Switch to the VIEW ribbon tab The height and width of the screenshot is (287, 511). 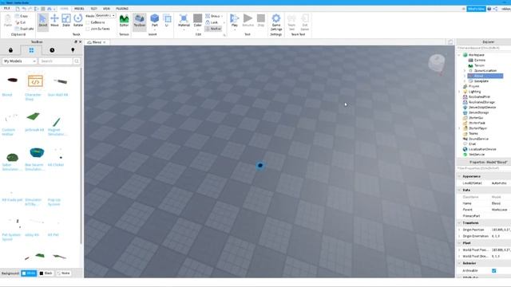(106, 9)
